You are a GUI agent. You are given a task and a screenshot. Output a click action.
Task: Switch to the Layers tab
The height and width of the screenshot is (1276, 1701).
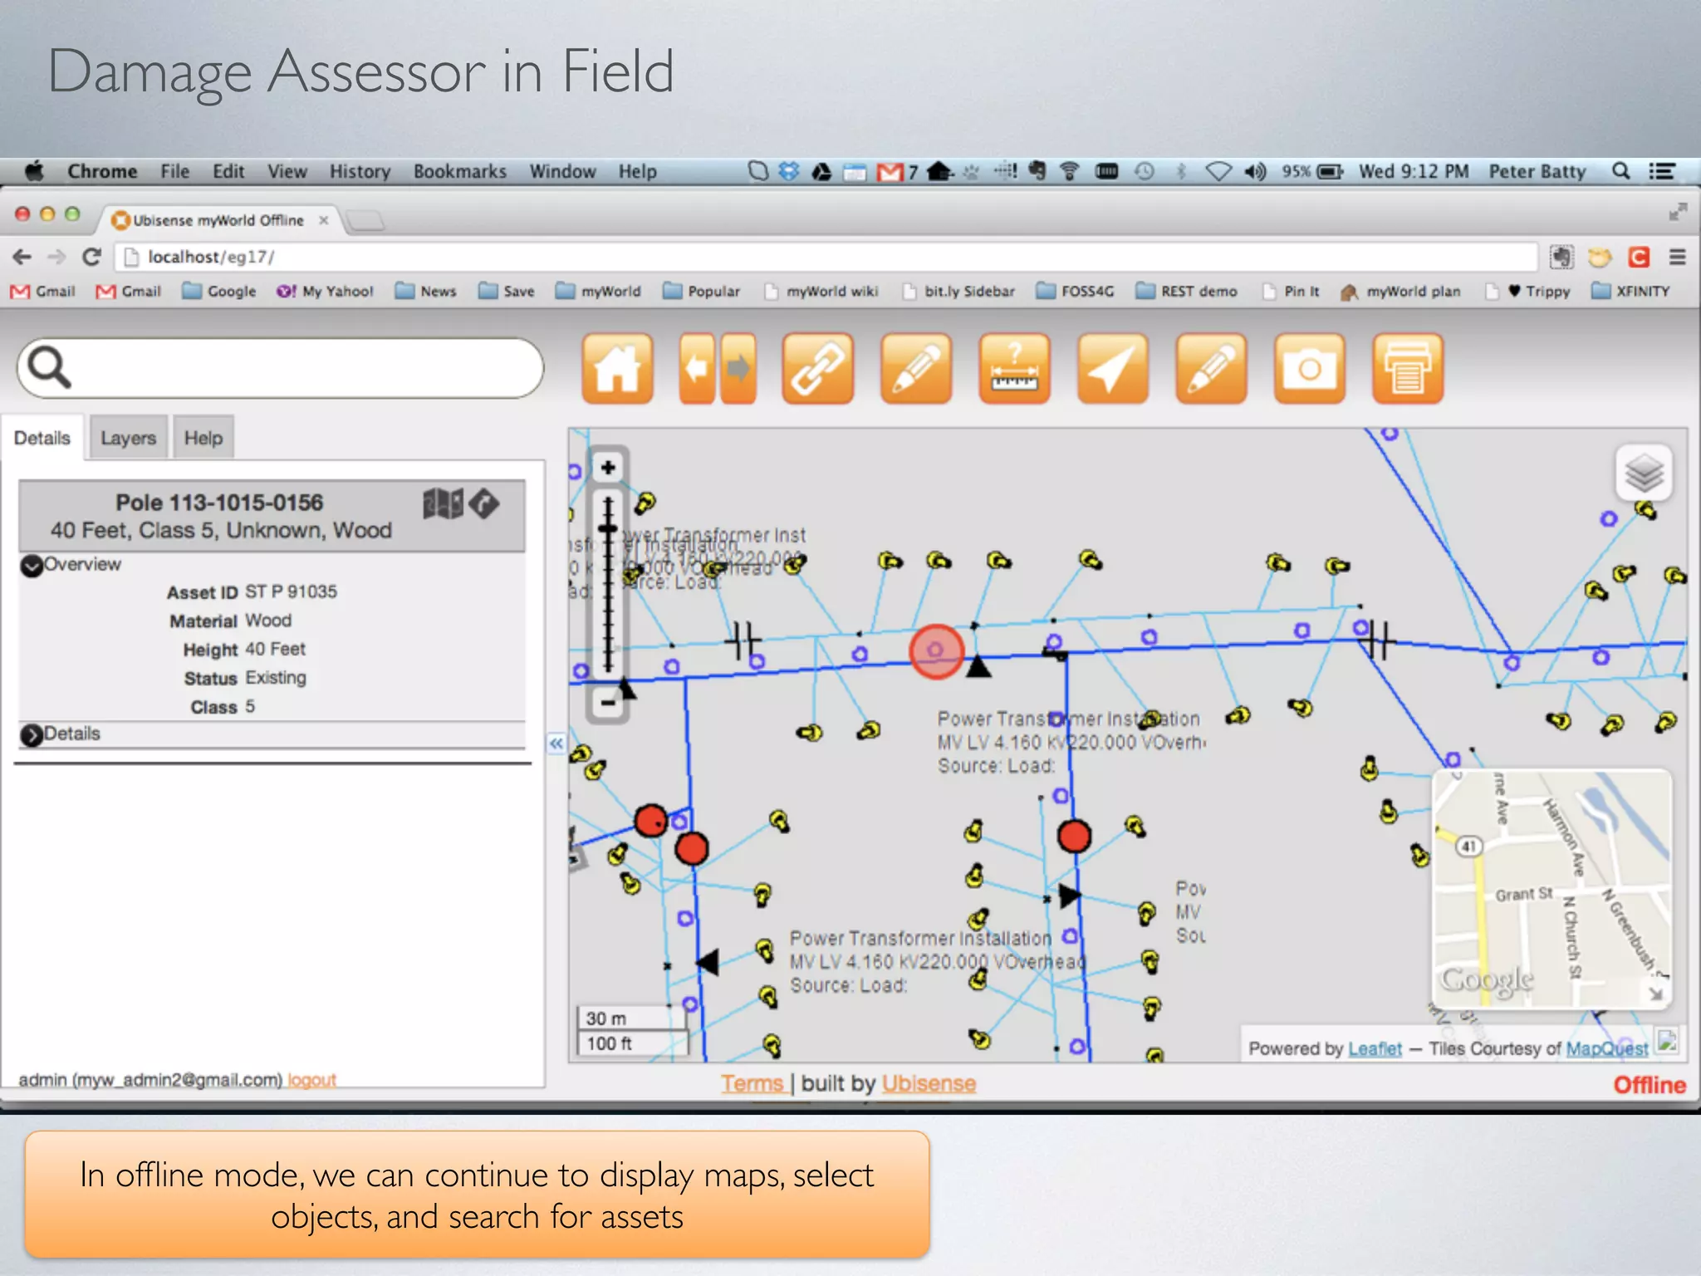click(x=128, y=438)
